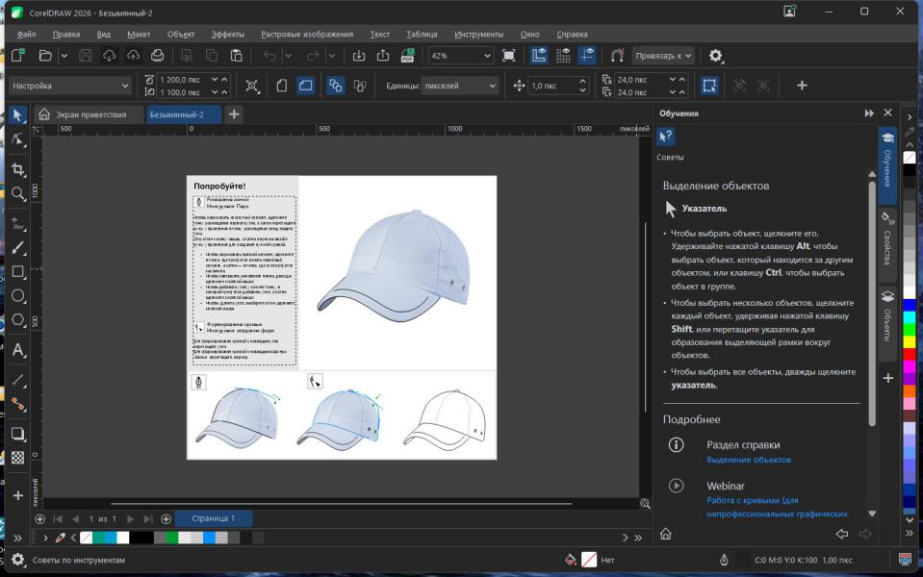Activate the Ellipse tool
Screen dimensions: 923x577
coord(17,296)
